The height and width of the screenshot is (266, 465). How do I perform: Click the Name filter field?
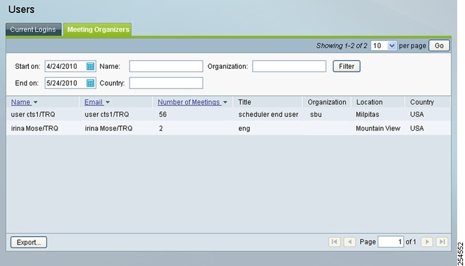coord(166,66)
